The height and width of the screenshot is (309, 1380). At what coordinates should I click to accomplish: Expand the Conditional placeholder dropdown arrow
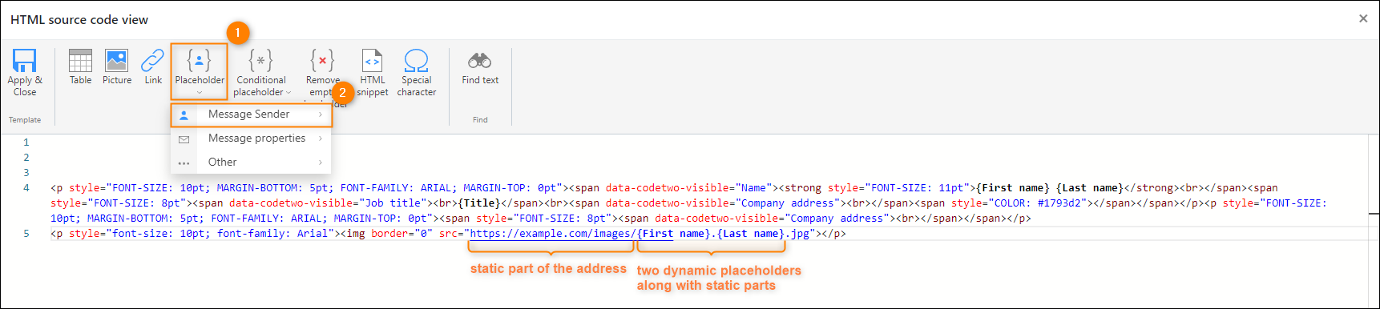(289, 93)
